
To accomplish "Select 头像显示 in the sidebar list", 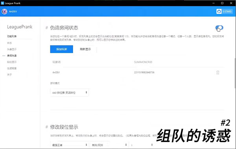I will (x=12, y=49).
